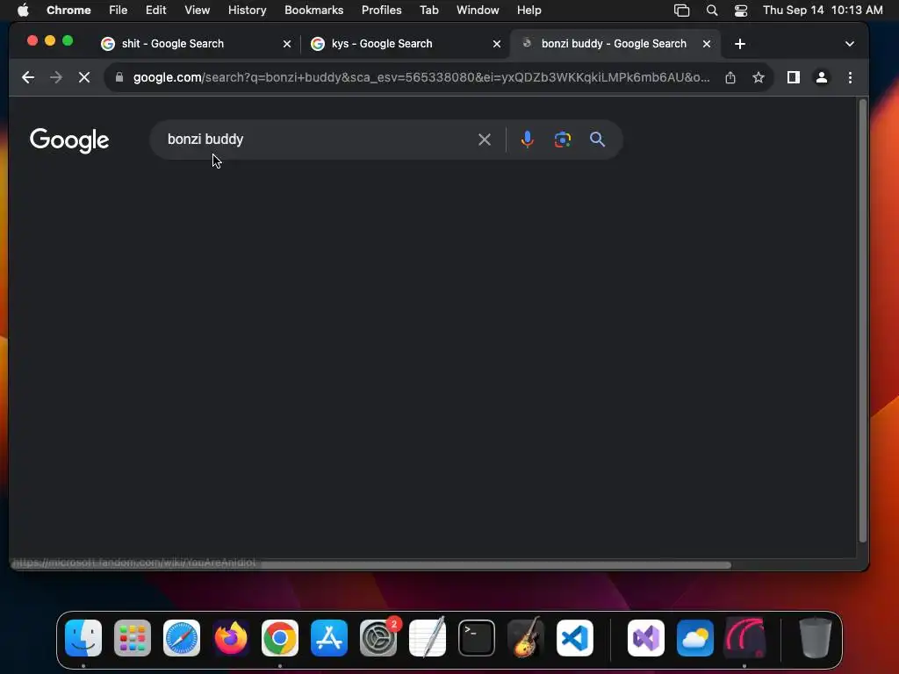Share this page from address bar

pos(730,77)
